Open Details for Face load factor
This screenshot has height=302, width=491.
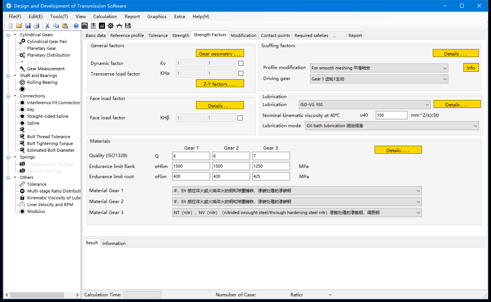(220, 106)
